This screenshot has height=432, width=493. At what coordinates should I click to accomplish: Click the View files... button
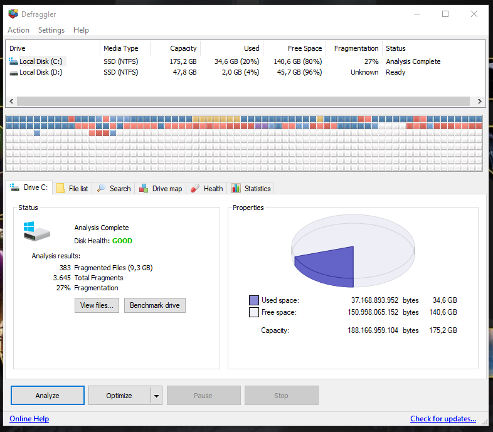click(97, 305)
